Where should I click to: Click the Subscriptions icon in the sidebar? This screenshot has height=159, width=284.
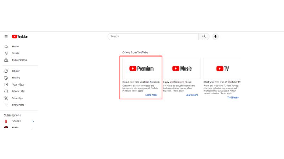point(6,60)
